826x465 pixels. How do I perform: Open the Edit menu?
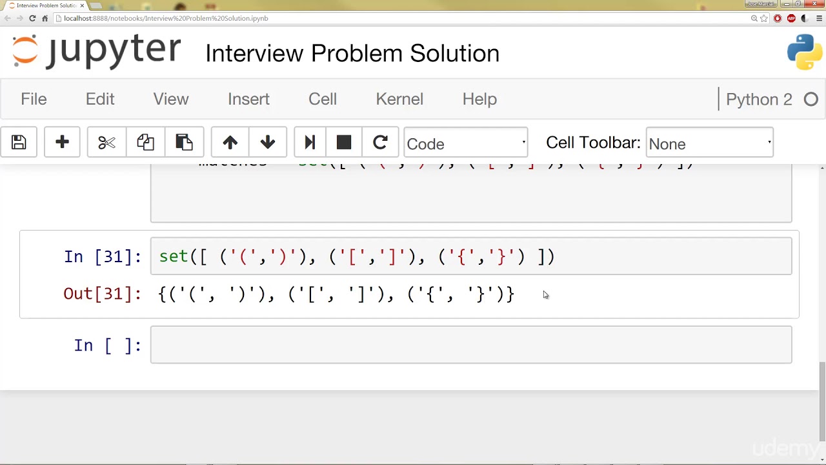point(100,99)
